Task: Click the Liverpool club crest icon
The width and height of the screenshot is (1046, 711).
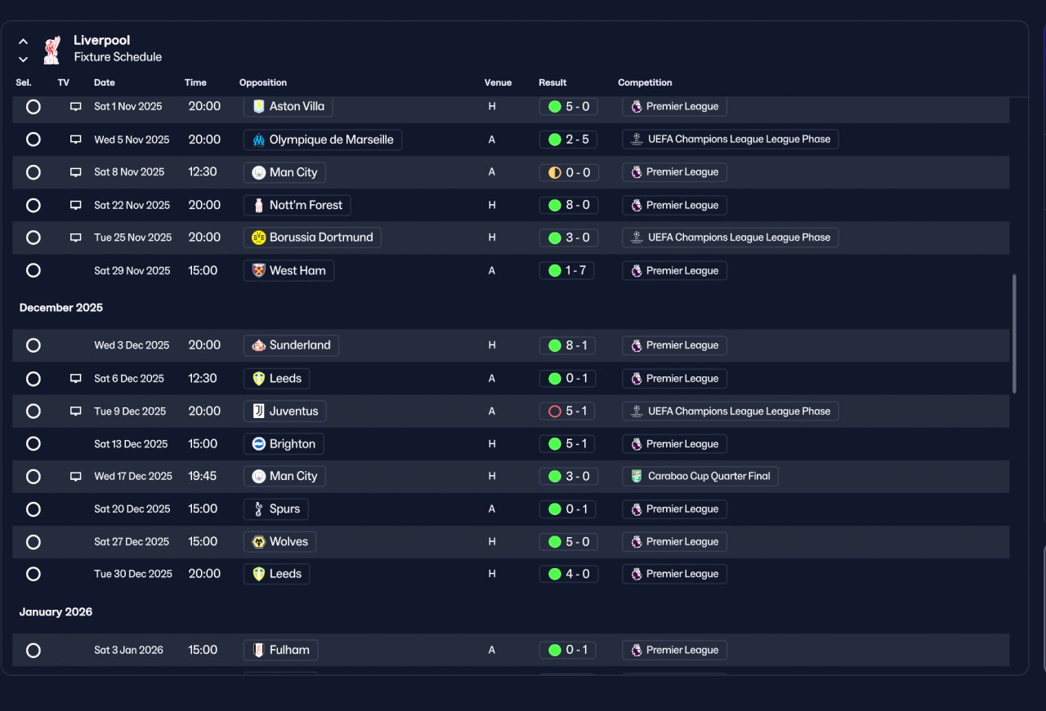Action: click(52, 50)
